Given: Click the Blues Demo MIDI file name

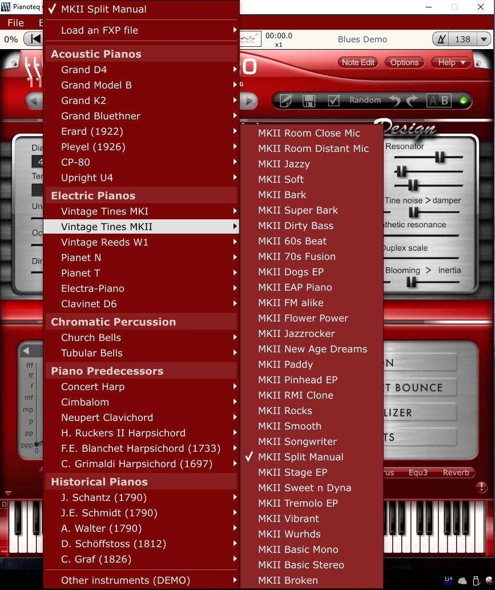Looking at the screenshot, I should coord(362,39).
